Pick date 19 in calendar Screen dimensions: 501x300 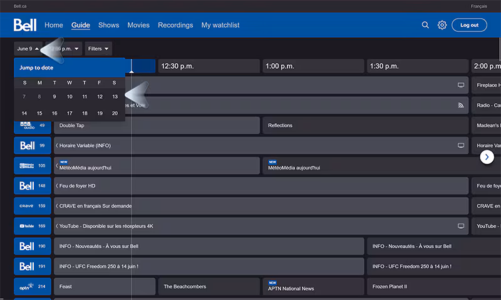pos(100,113)
